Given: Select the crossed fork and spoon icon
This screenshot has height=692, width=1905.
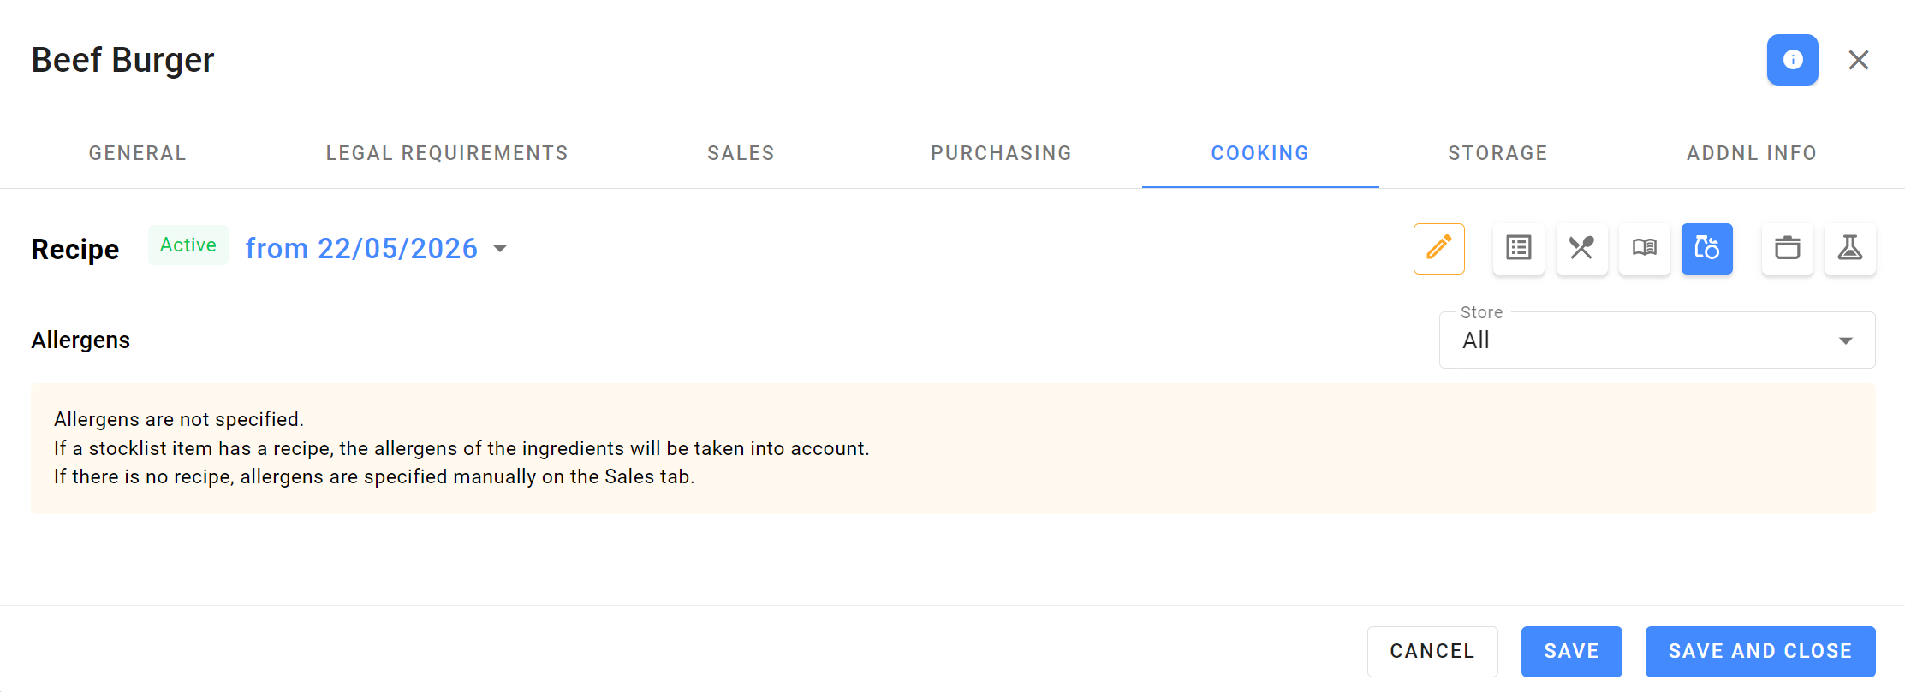Looking at the screenshot, I should click(x=1581, y=249).
